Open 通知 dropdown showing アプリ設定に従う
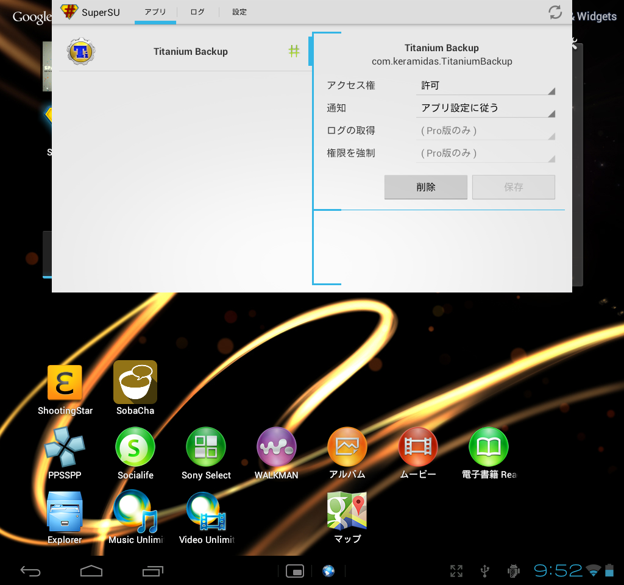This screenshot has width=624, height=585. [x=486, y=108]
